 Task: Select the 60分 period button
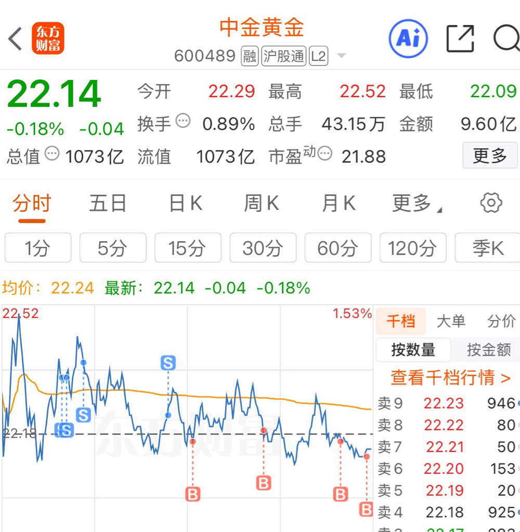click(x=338, y=248)
